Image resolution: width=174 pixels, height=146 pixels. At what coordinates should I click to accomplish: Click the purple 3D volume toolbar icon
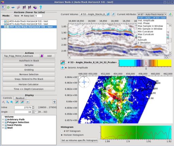click(x=35, y=8)
